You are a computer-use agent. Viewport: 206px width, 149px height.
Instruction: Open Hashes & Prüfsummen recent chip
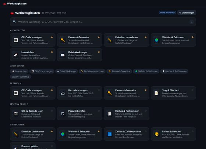click(174, 71)
